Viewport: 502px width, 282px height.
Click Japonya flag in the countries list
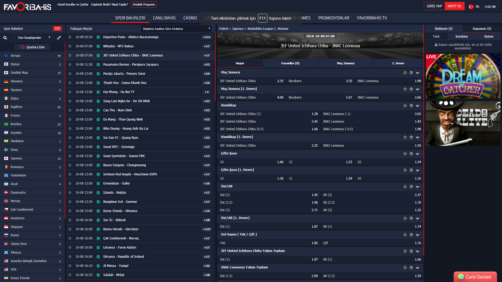click(x=6, y=158)
